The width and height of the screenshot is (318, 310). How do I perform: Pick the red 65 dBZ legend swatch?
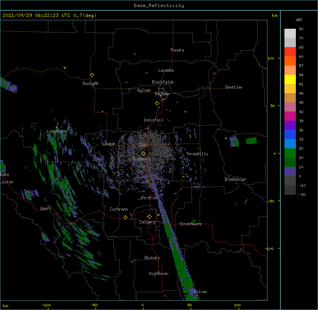pyautogui.click(x=290, y=52)
